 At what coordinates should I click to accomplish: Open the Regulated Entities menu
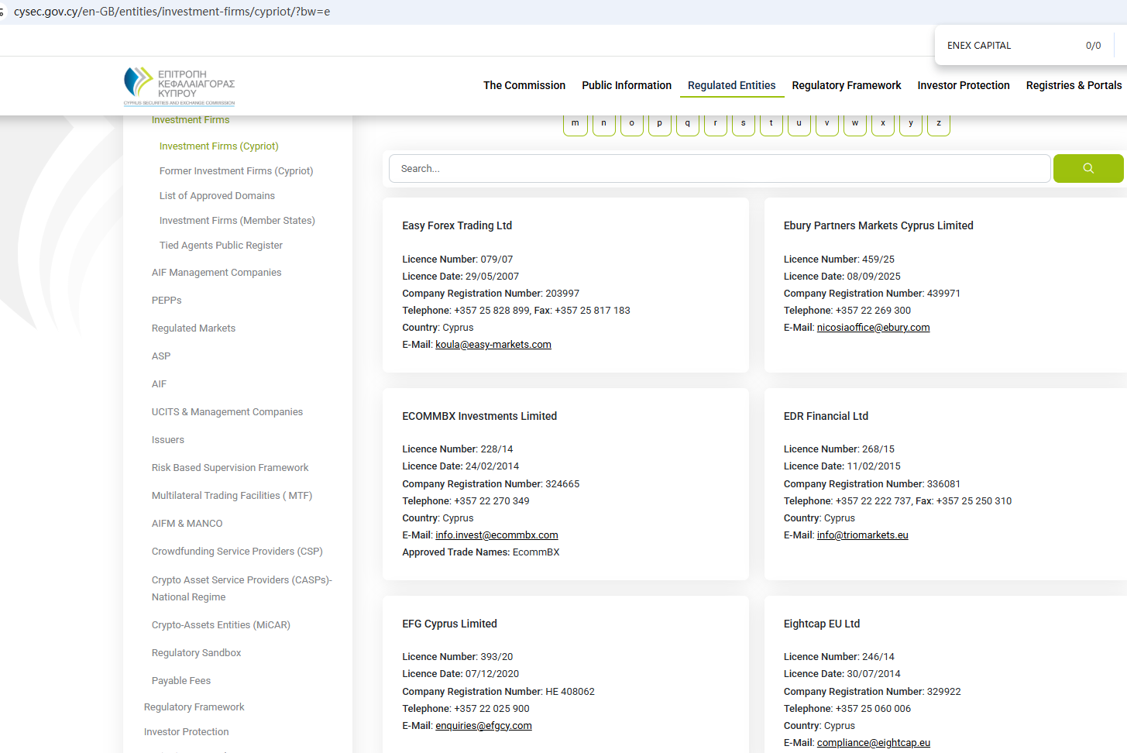coord(731,85)
